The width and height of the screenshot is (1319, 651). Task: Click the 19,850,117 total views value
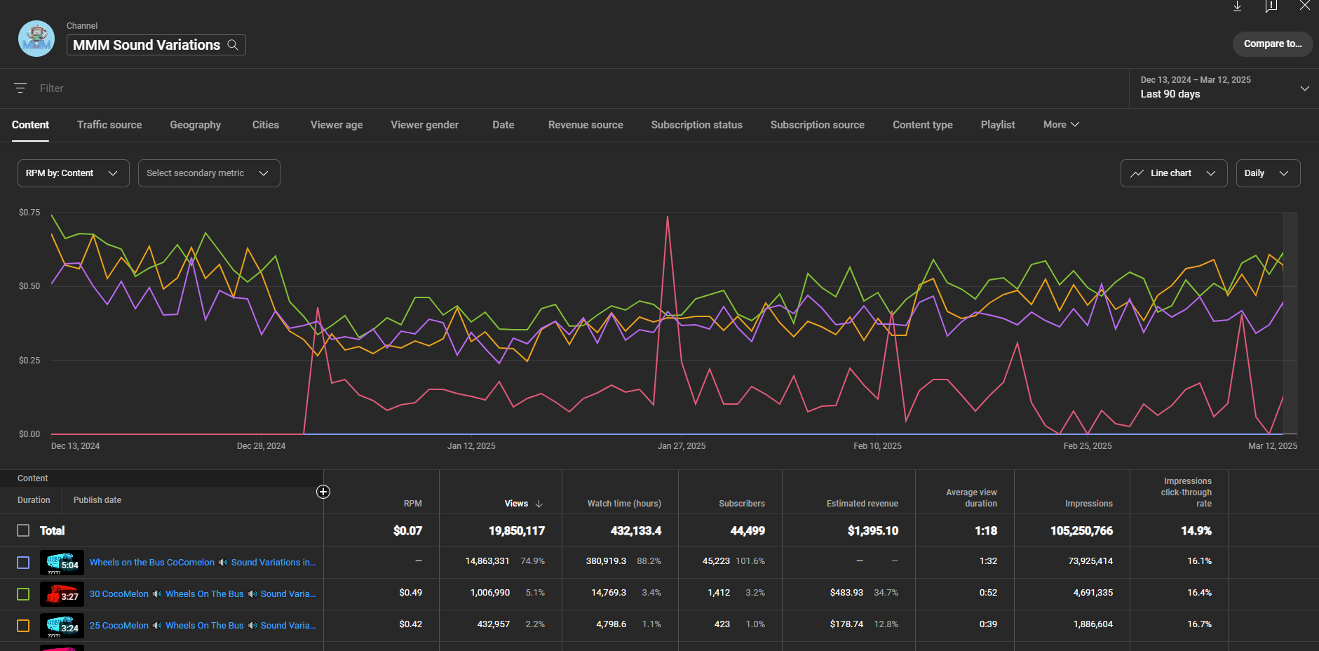(517, 531)
